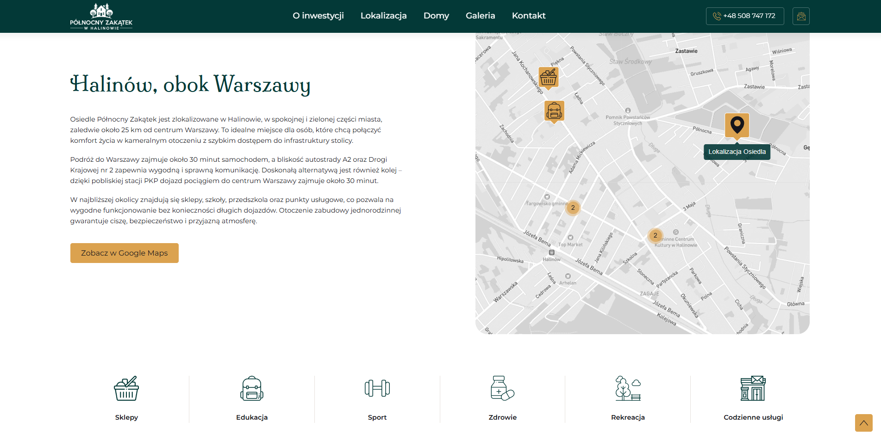881x440 pixels.
Task: Call the +48 508 747 172 button
Action: point(745,16)
